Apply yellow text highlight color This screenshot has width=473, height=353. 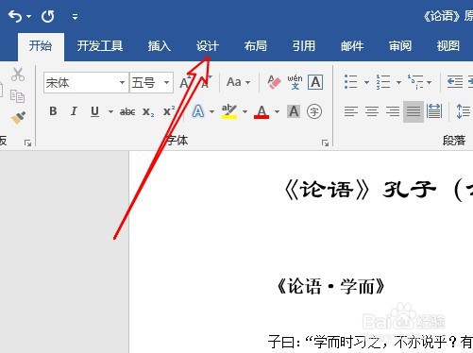[229, 111]
